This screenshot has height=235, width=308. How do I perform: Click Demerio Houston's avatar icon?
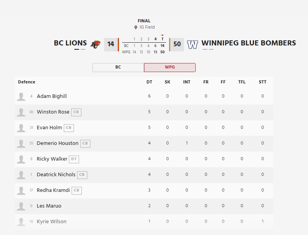point(21,143)
